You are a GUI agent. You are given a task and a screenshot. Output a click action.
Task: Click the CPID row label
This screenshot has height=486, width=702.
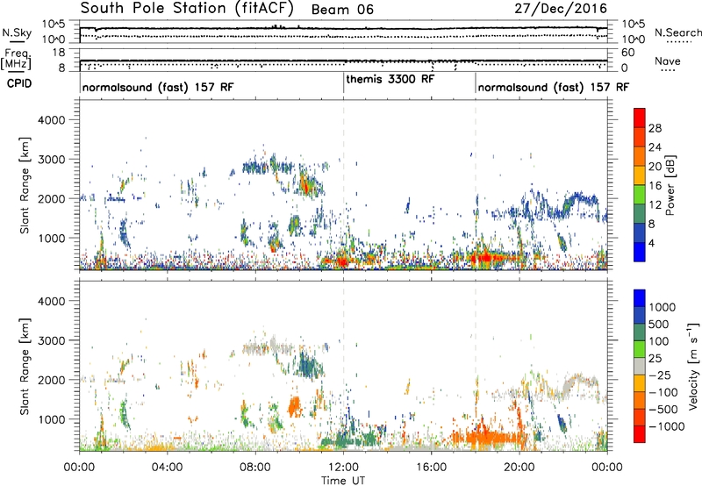click(19, 83)
